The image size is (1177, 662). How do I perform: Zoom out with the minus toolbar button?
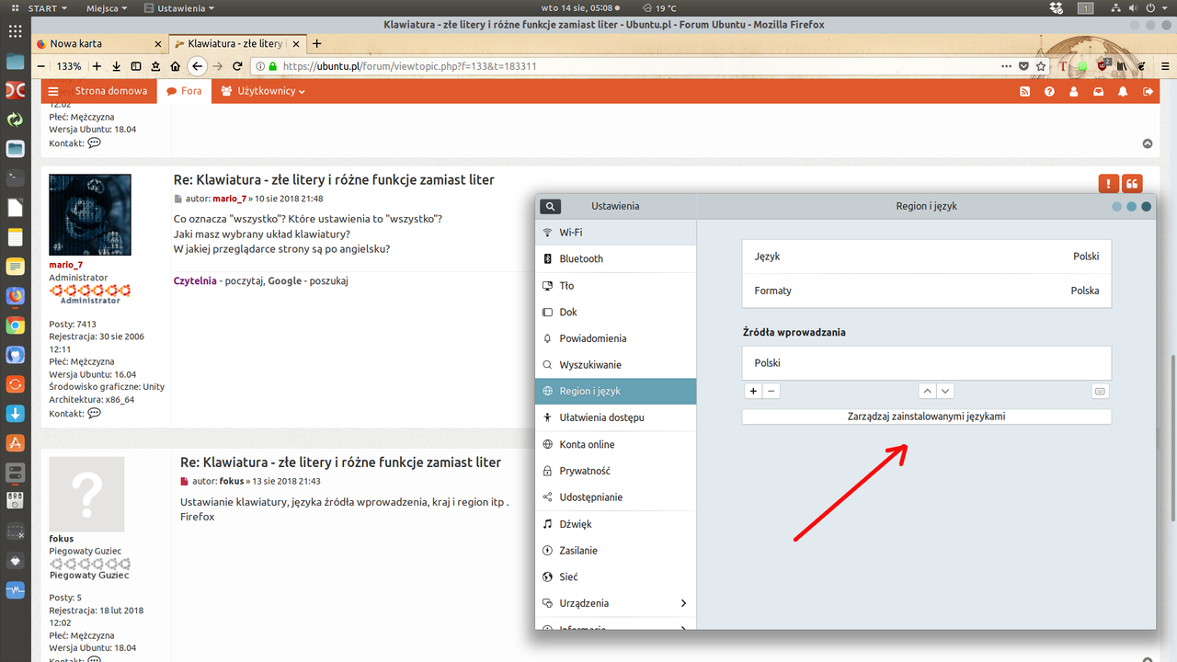point(40,66)
